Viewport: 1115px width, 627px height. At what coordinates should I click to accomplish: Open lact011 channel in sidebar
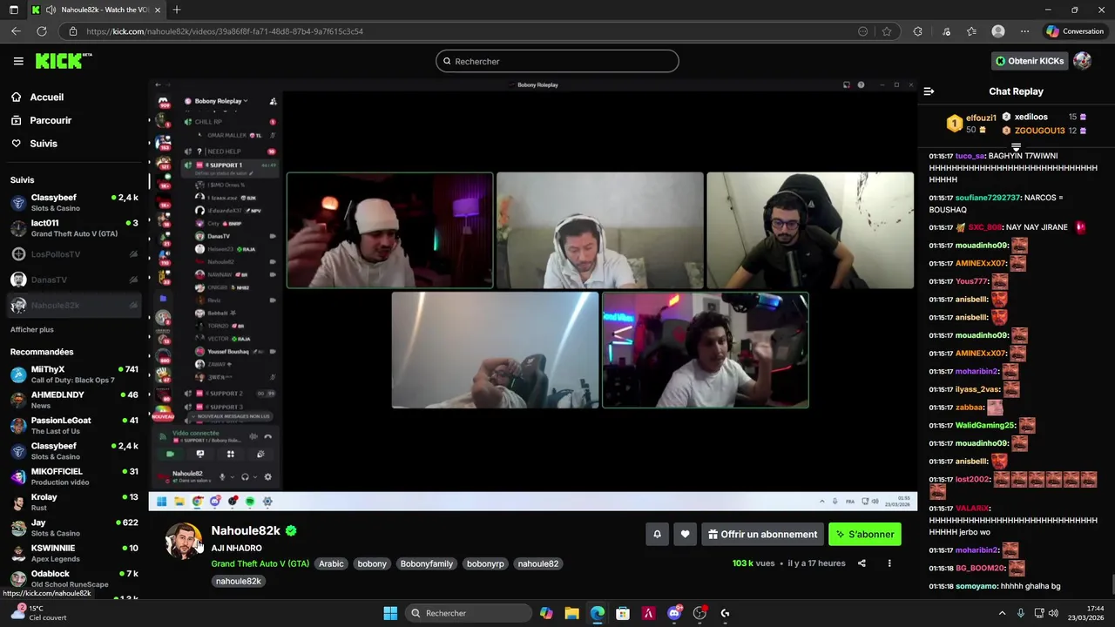pos(74,228)
